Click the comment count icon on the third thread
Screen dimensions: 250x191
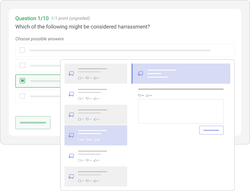click(x=79, y=119)
